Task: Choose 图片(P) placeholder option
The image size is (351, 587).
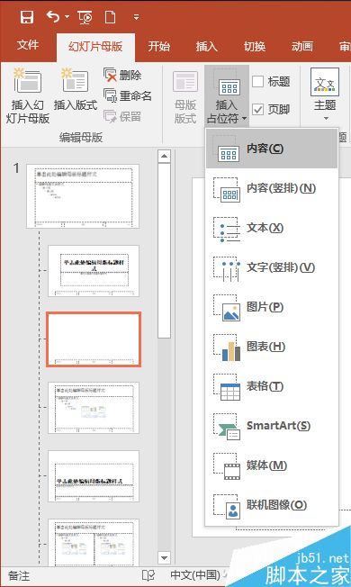Action: pyautogui.click(x=272, y=307)
